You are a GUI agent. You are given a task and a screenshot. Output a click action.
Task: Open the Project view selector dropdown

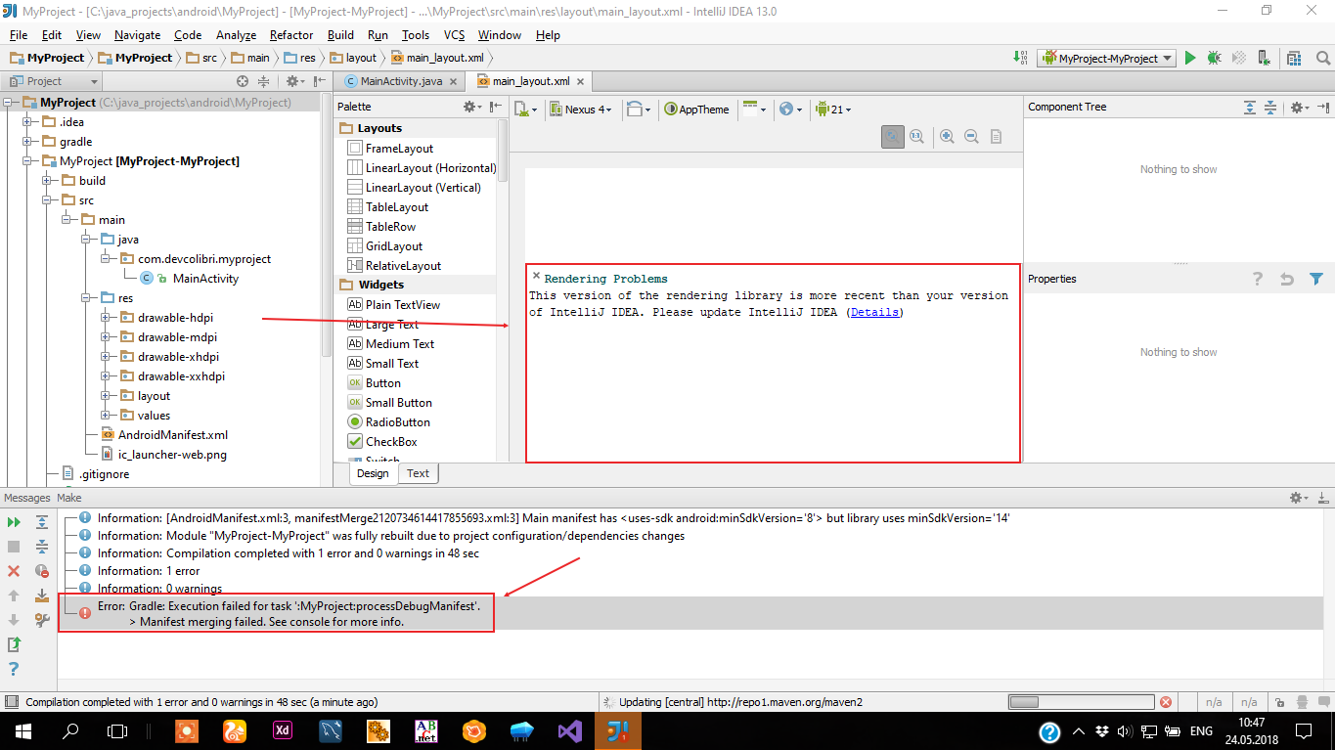pos(52,81)
